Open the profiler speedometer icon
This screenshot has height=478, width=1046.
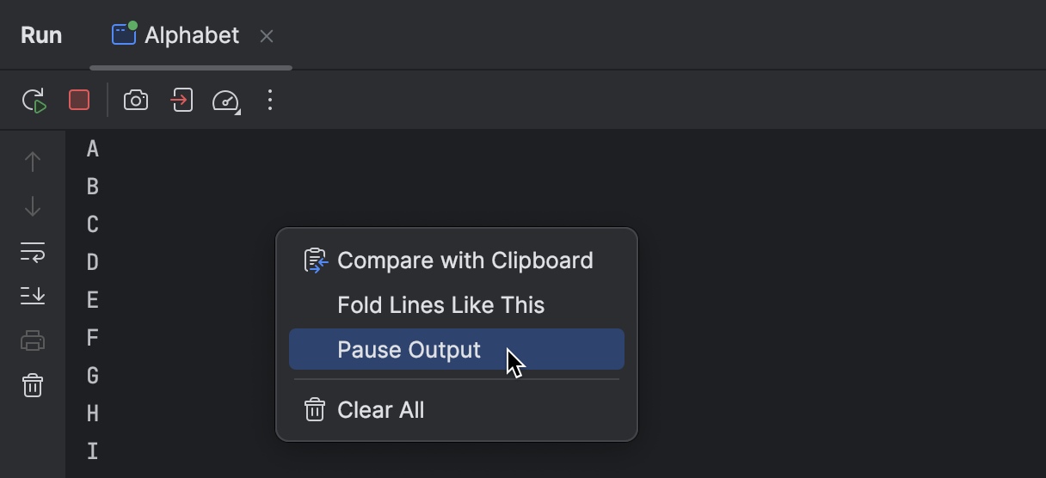[226, 101]
